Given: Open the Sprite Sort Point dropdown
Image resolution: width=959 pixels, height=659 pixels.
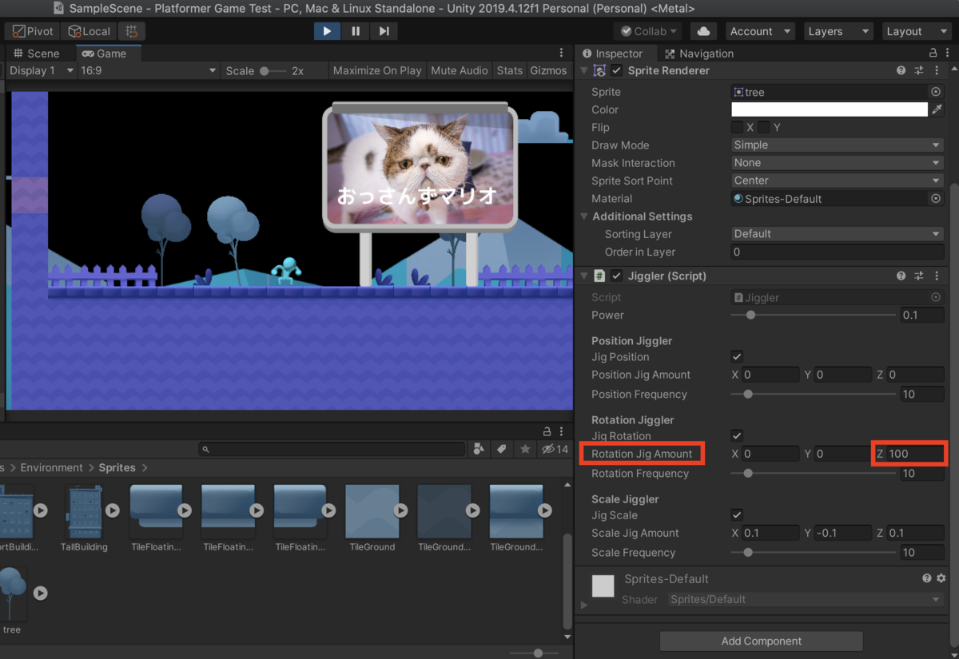Looking at the screenshot, I should pyautogui.click(x=838, y=181).
